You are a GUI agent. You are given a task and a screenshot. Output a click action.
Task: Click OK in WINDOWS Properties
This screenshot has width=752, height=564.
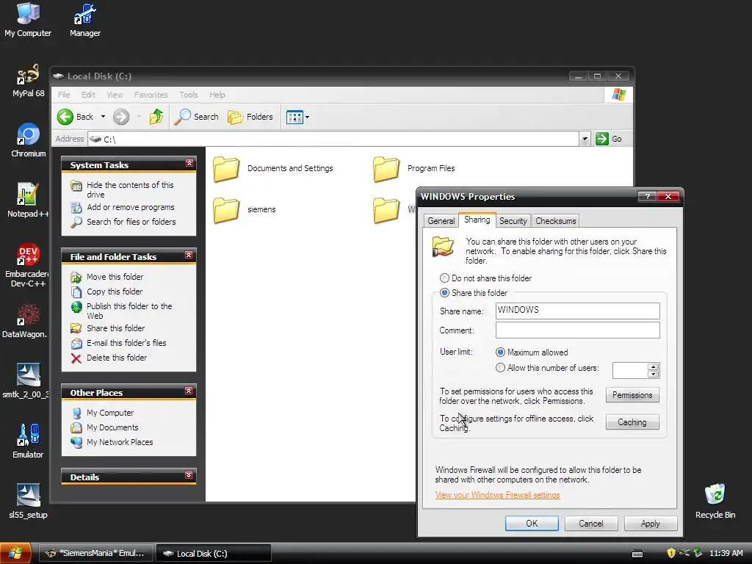coord(532,523)
